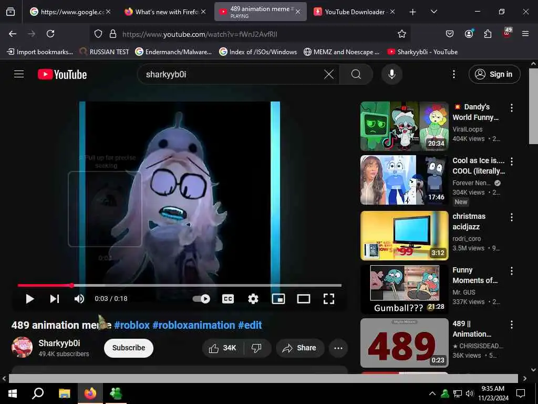The height and width of the screenshot is (404, 538).
Task: Open the #robloxanimation hashtag link
Action: tap(194, 325)
